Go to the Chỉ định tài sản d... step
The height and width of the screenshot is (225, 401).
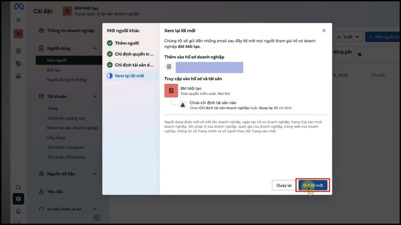(131, 65)
